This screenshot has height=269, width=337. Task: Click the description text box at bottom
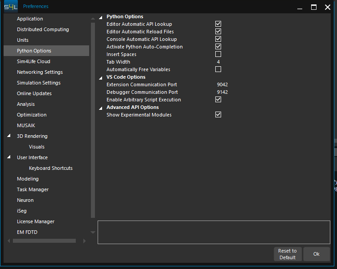coord(214,232)
